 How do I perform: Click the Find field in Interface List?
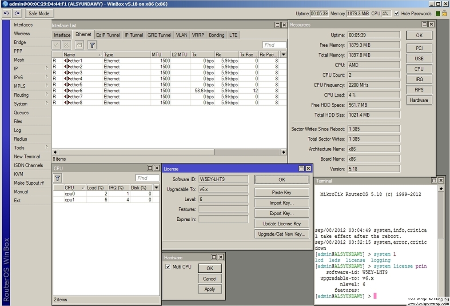pyautogui.click(x=274, y=45)
